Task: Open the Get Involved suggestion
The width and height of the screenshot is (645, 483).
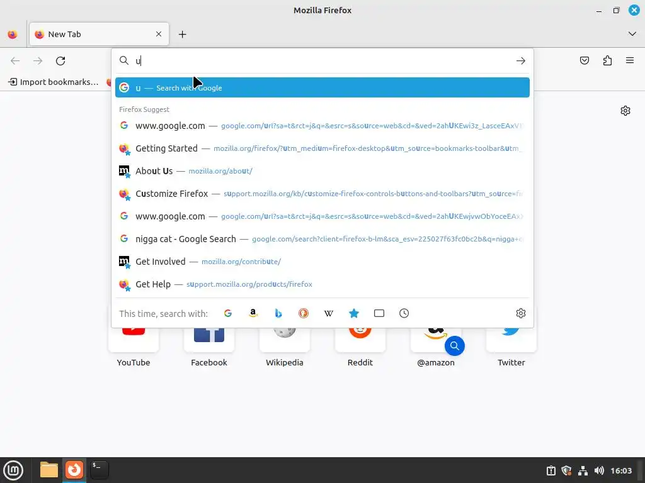Action: (x=322, y=262)
